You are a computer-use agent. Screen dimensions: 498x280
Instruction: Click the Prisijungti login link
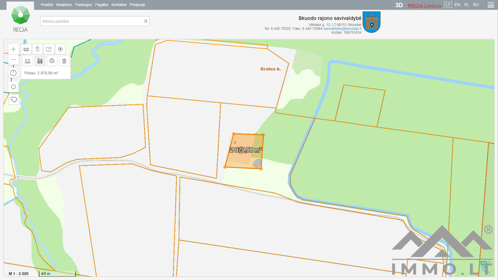(x=137, y=5)
